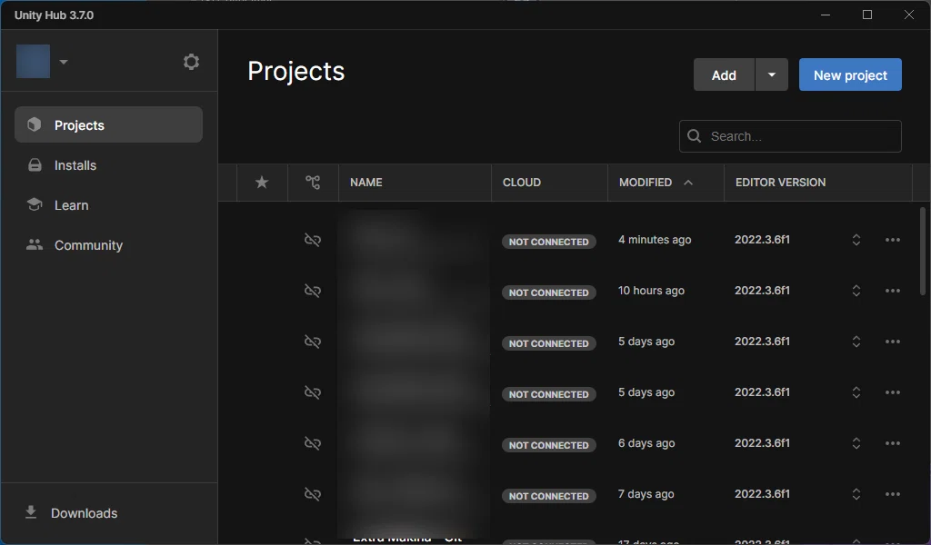Click the user account avatar
The image size is (931, 545).
coord(34,61)
